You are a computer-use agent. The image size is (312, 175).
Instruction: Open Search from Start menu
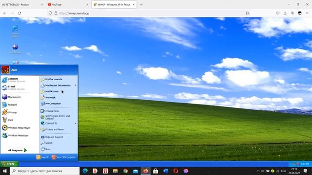[x=58, y=143]
